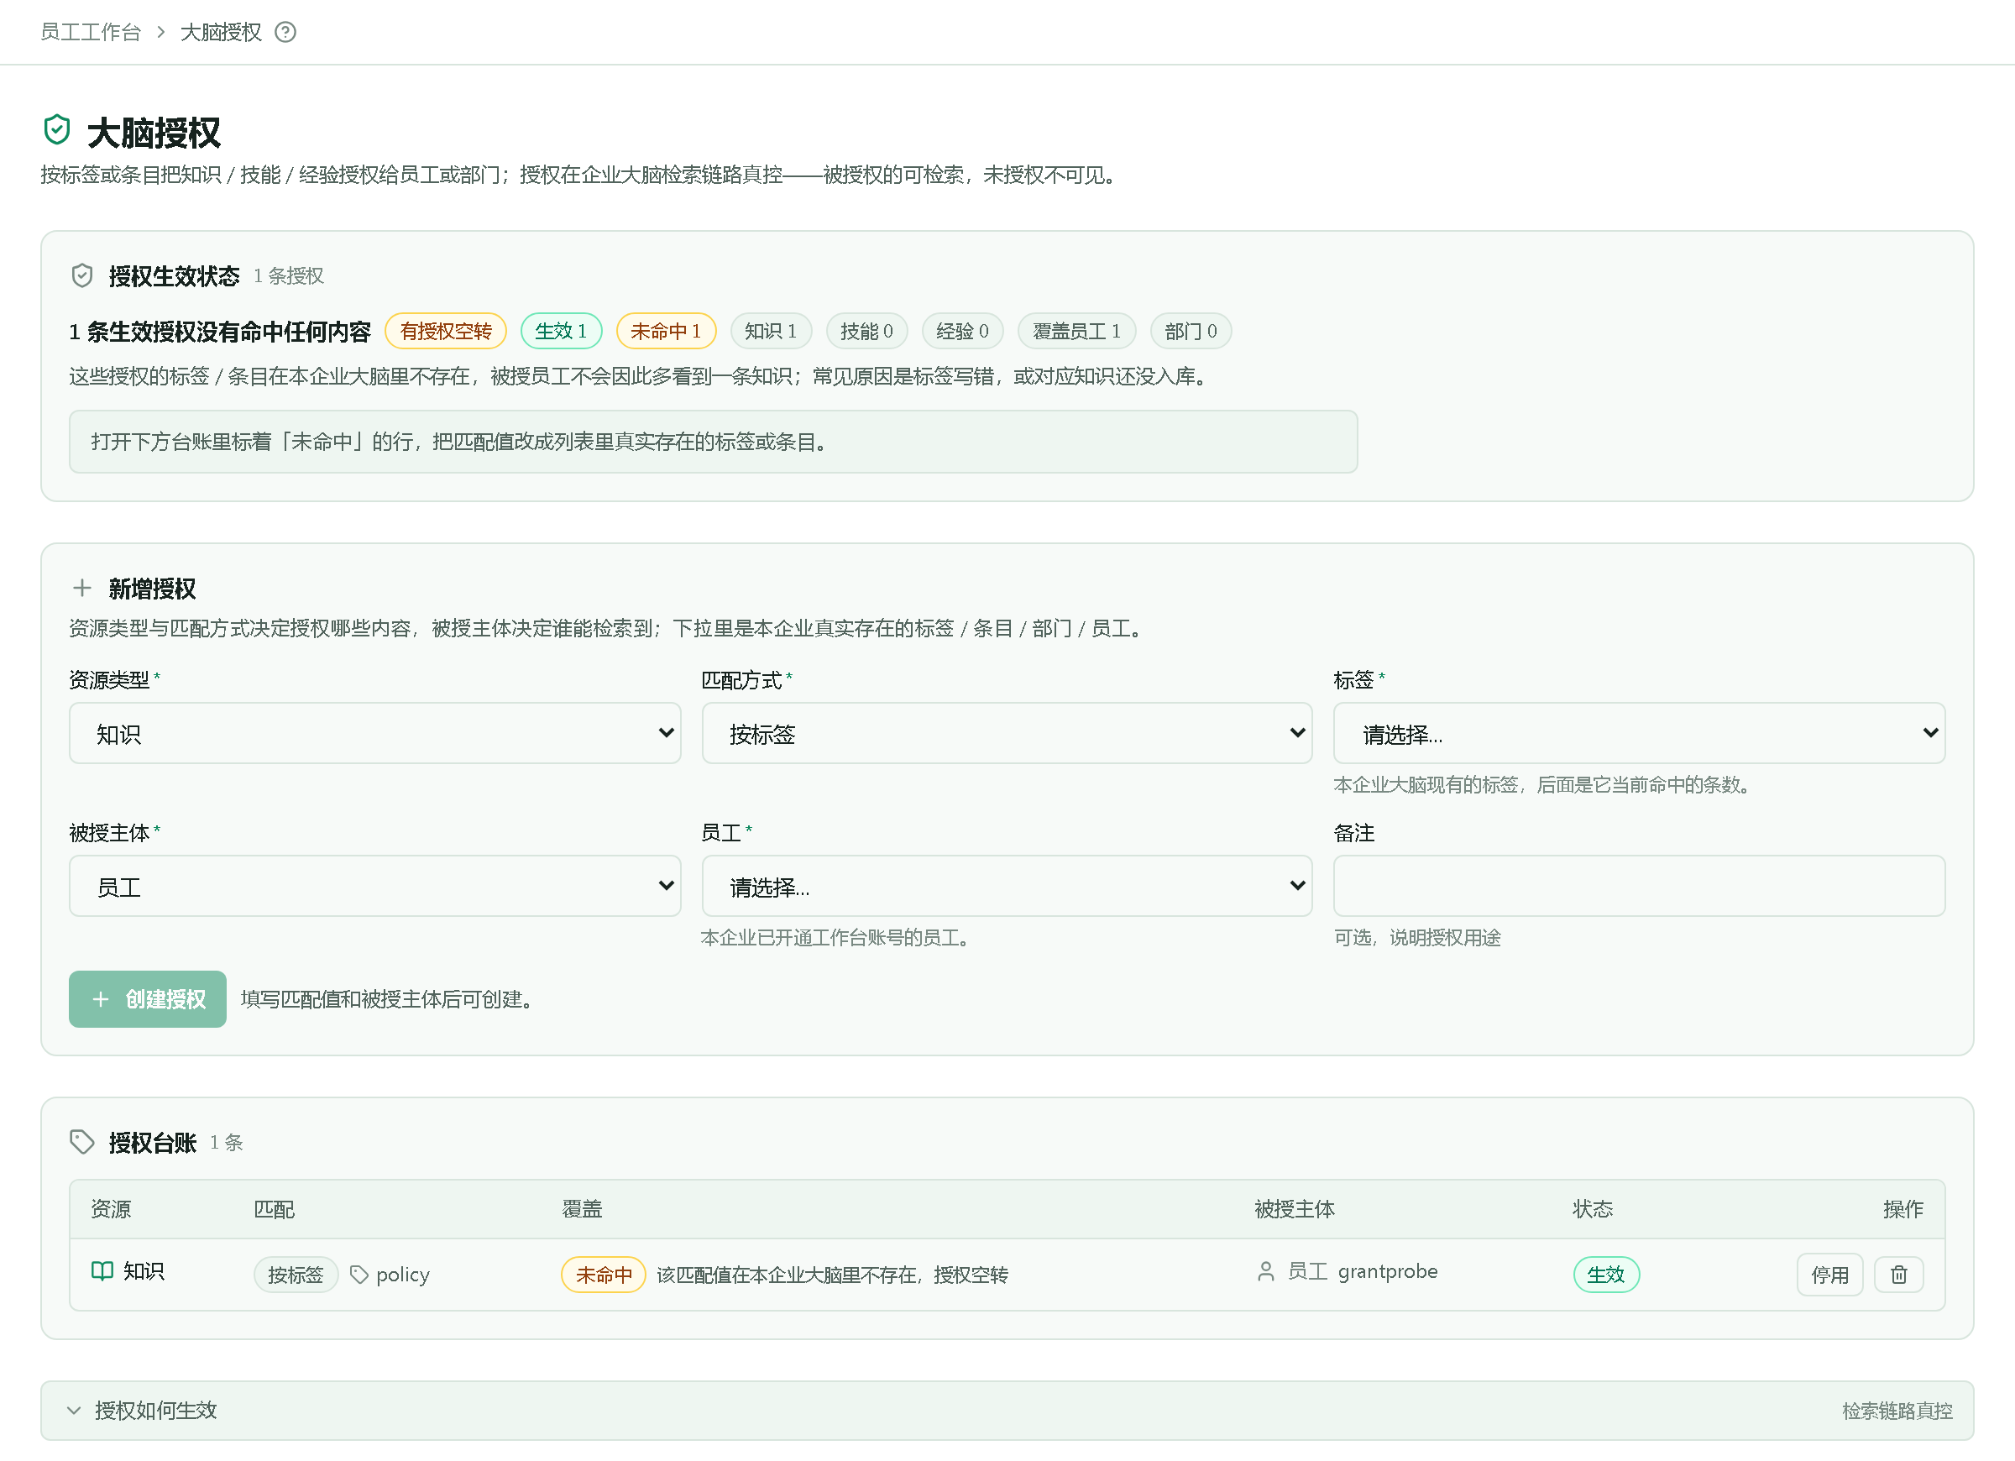Click the 大脑授权 breadcrumb item
The image size is (2015, 1461).
click(x=221, y=32)
